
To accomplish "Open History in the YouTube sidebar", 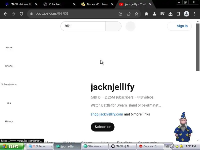I will [9, 121].
